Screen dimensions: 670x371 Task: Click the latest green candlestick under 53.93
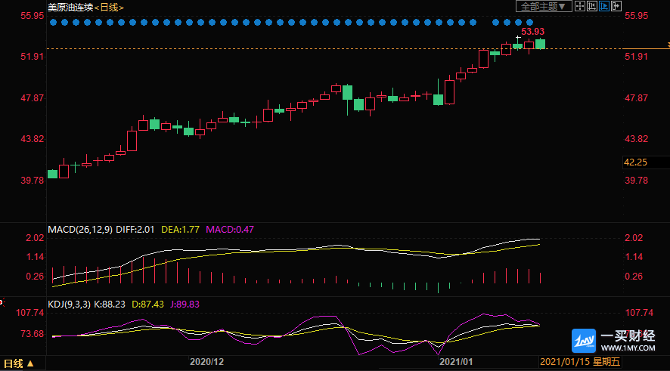coord(541,44)
